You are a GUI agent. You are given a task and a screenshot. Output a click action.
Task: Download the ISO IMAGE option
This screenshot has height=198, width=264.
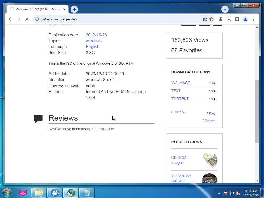point(181,83)
